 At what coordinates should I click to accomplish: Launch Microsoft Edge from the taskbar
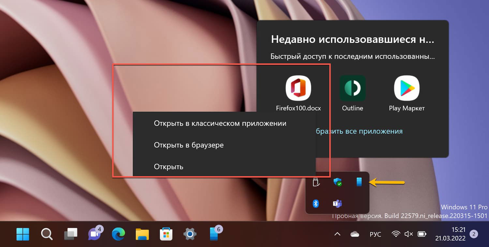pyautogui.click(x=118, y=234)
